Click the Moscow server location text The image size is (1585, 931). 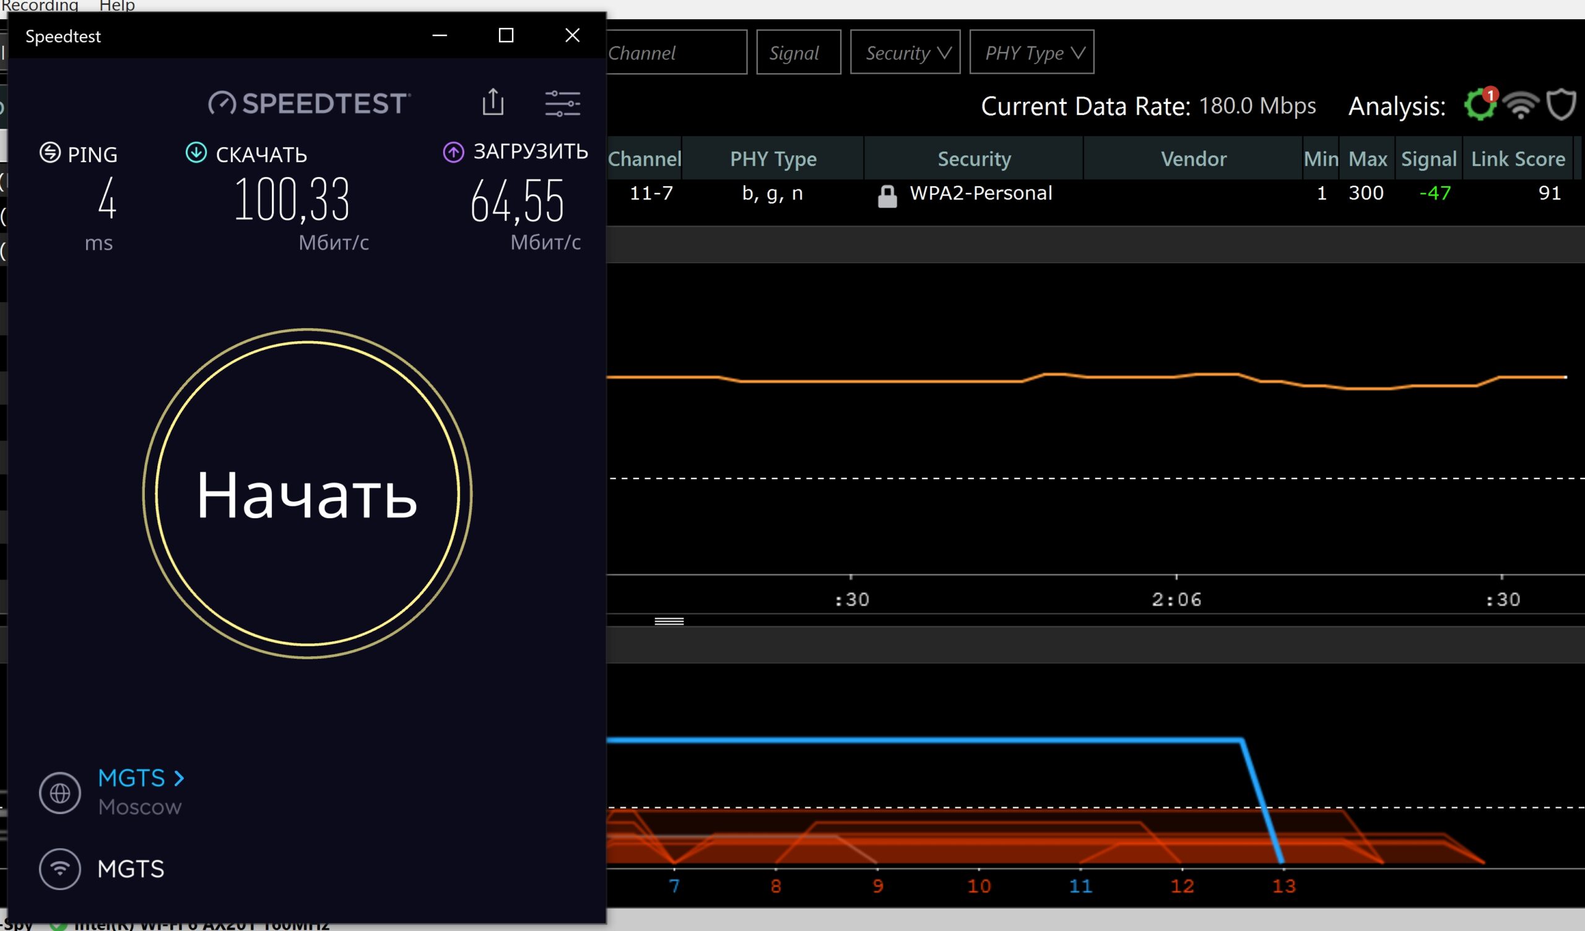(x=140, y=807)
